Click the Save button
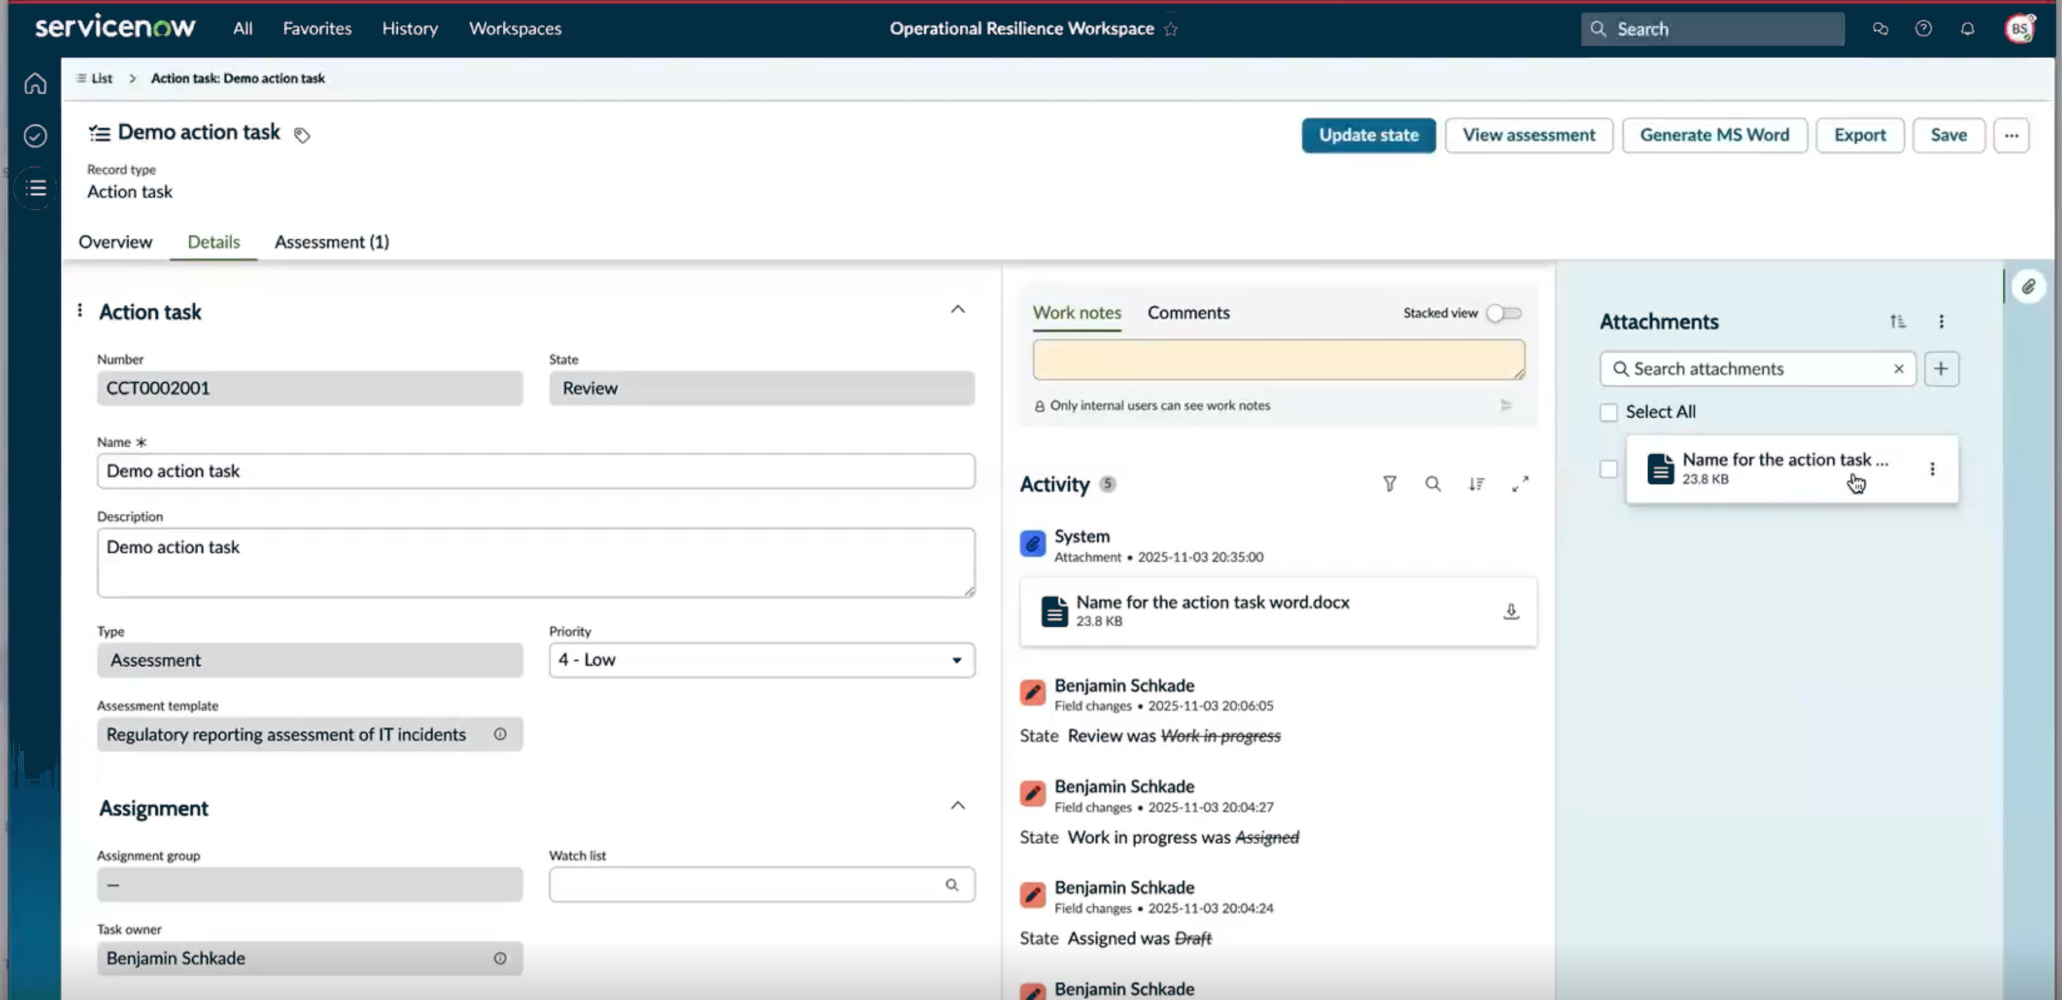 tap(1948, 135)
